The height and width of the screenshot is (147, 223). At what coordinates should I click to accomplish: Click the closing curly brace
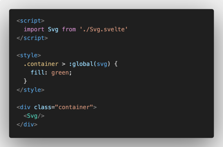tap(25, 81)
